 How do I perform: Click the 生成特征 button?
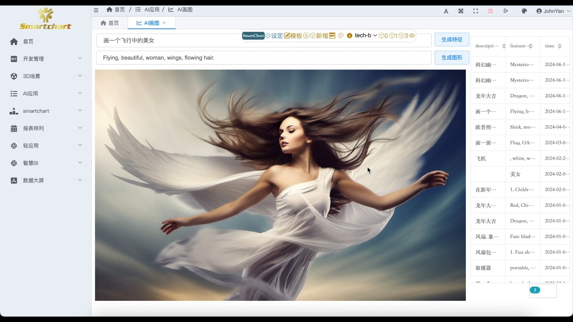pyautogui.click(x=452, y=40)
